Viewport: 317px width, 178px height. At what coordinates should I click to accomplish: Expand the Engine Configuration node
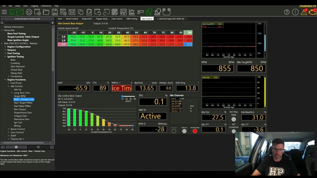(x=5, y=46)
